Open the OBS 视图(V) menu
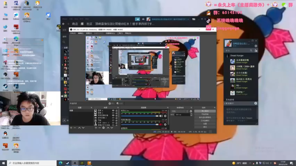296x166 pixels. click(x=89, y=33)
